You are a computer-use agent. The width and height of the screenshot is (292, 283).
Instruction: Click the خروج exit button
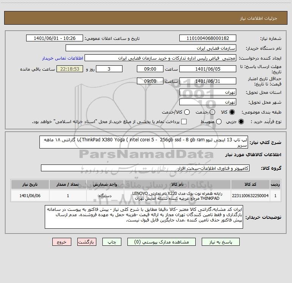coord(62,242)
